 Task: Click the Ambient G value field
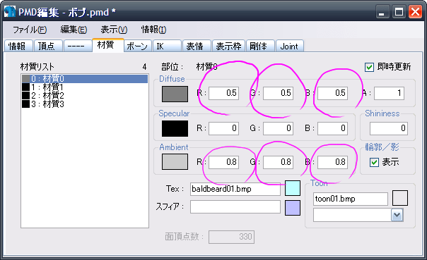click(278, 162)
